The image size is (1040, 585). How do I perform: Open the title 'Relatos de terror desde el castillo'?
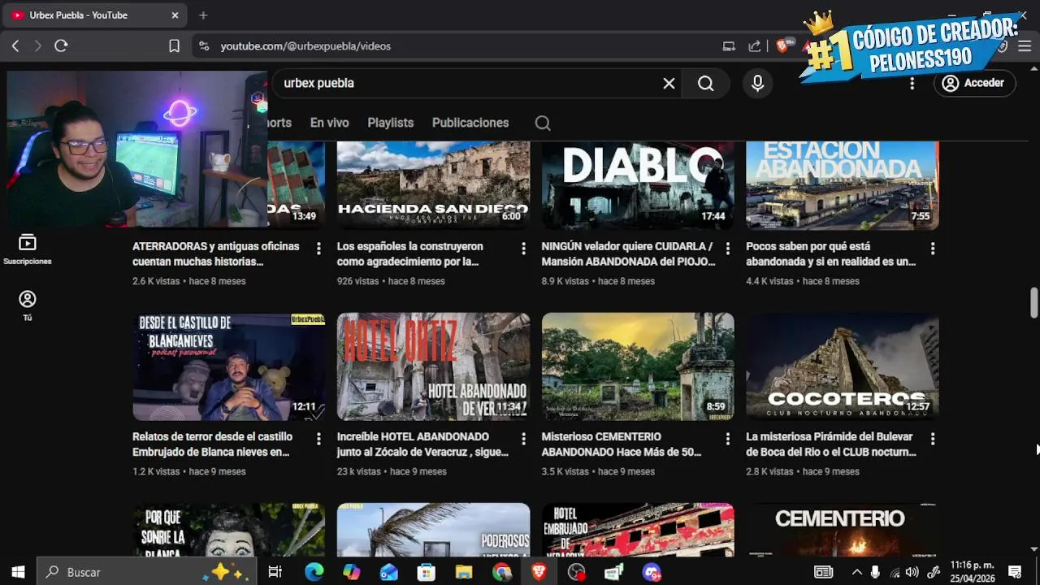[213, 444]
